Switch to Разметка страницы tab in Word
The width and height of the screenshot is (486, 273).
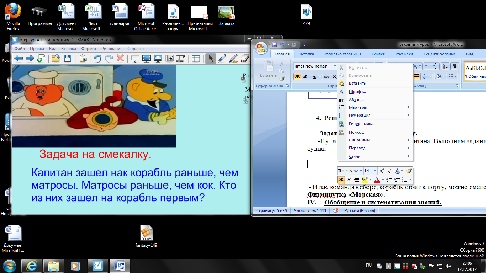coord(343,54)
